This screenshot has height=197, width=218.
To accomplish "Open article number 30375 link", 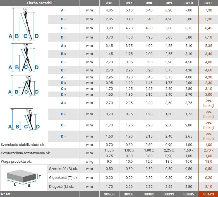I will [x=129, y=194].
